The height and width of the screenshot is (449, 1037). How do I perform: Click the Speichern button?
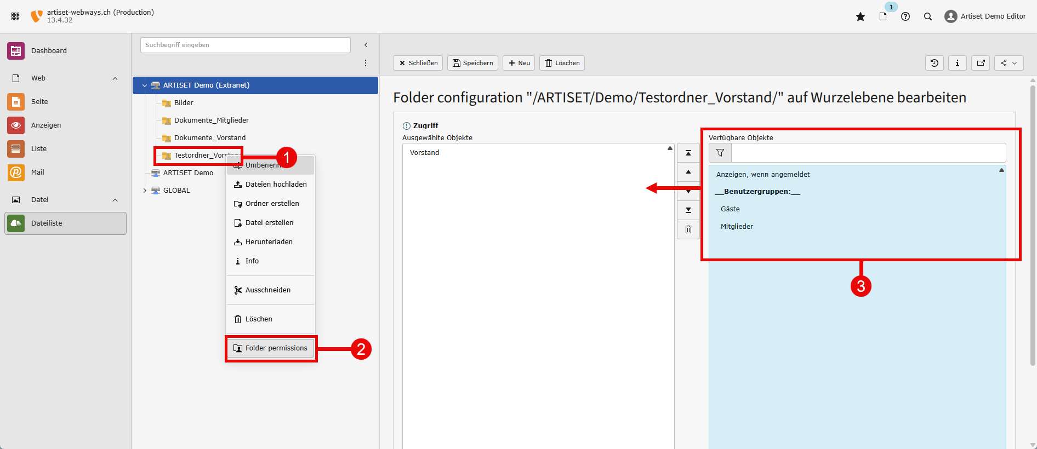click(472, 63)
